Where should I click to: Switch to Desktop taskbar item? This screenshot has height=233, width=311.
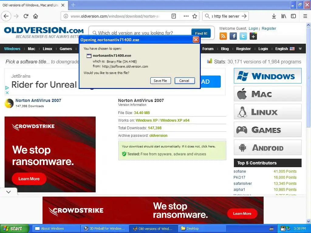(x=202, y=229)
